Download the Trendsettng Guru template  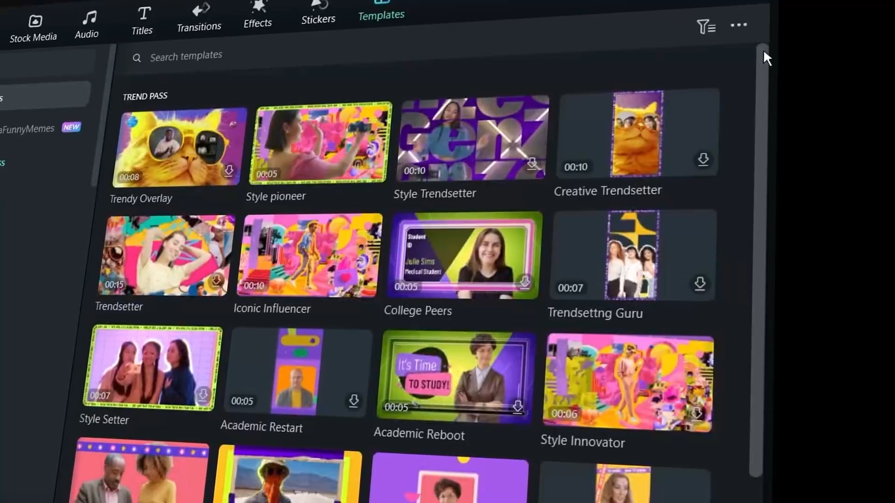(x=700, y=284)
